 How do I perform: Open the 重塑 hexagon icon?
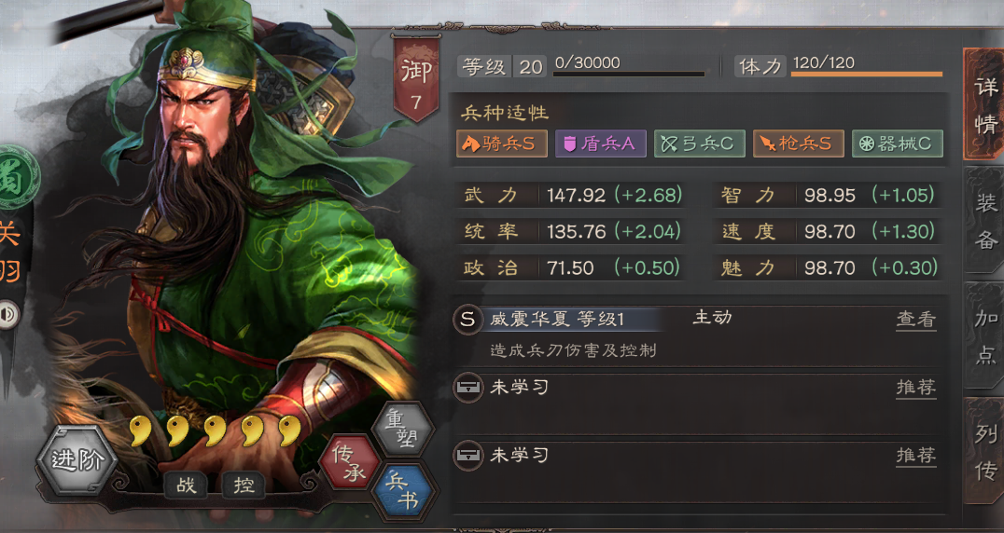click(x=403, y=429)
